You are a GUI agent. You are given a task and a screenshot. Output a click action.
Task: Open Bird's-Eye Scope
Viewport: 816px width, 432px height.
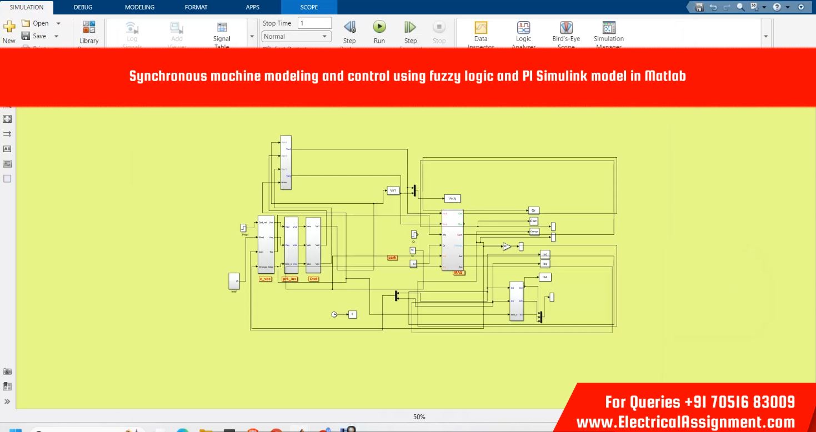pos(565,28)
